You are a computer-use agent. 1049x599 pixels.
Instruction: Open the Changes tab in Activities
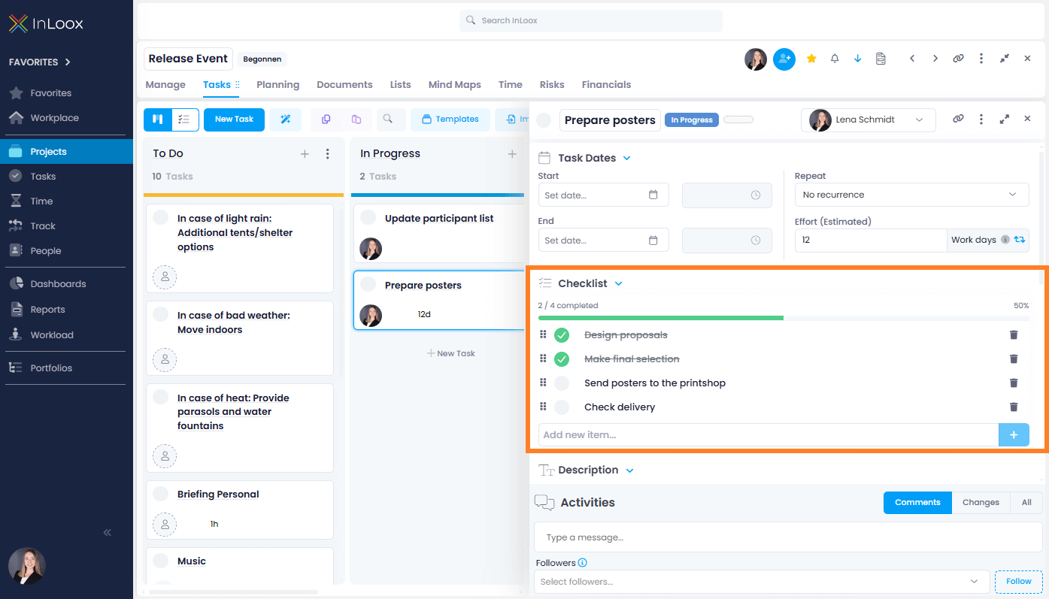pyautogui.click(x=980, y=502)
